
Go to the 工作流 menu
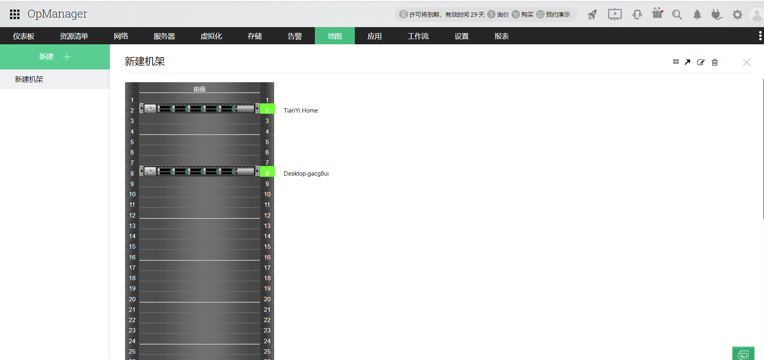[x=418, y=36]
